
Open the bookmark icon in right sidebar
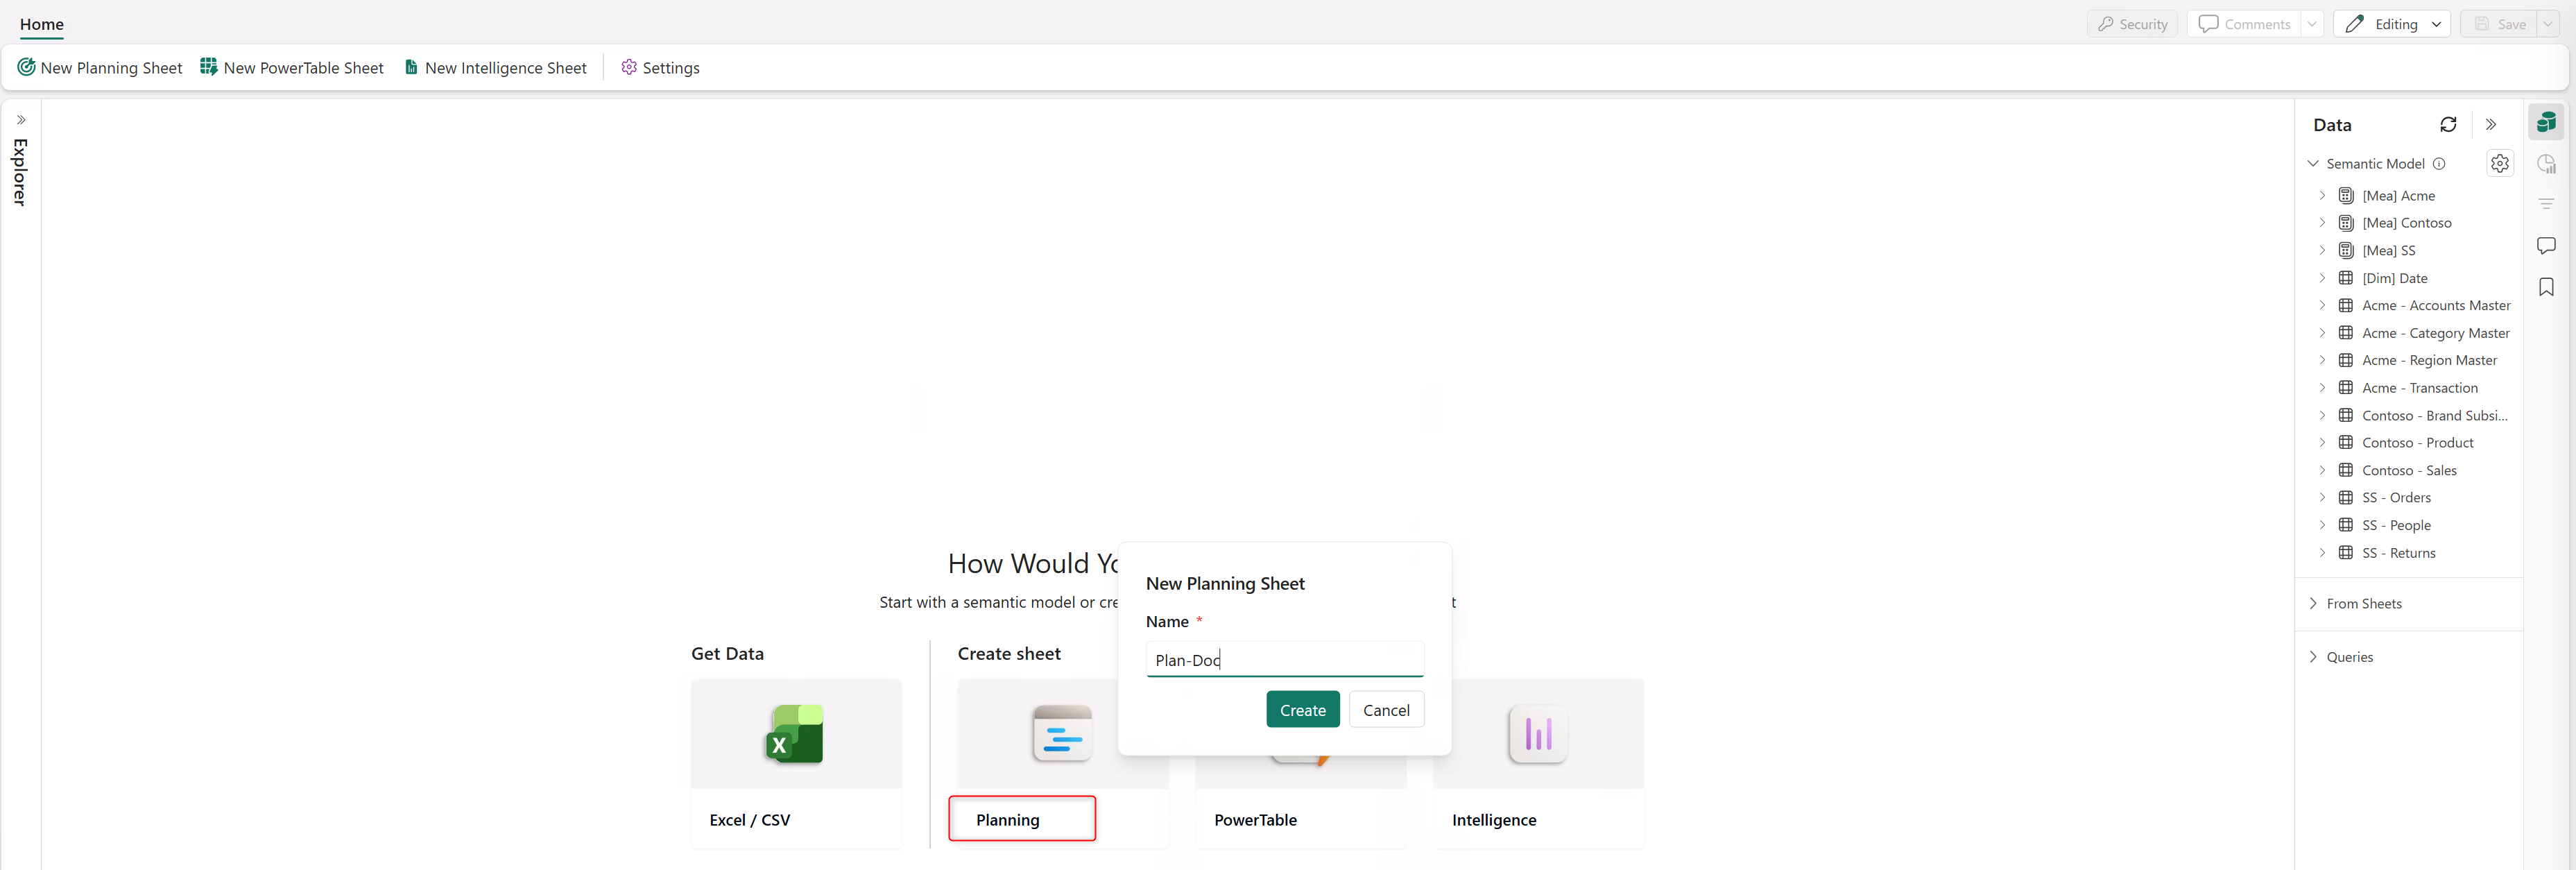tap(2546, 287)
